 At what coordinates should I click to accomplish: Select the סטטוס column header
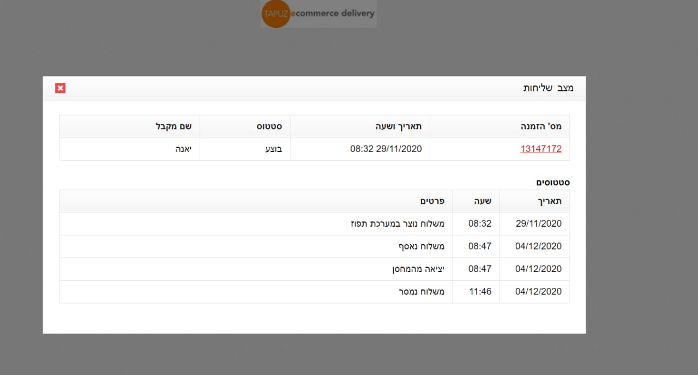[245, 126]
